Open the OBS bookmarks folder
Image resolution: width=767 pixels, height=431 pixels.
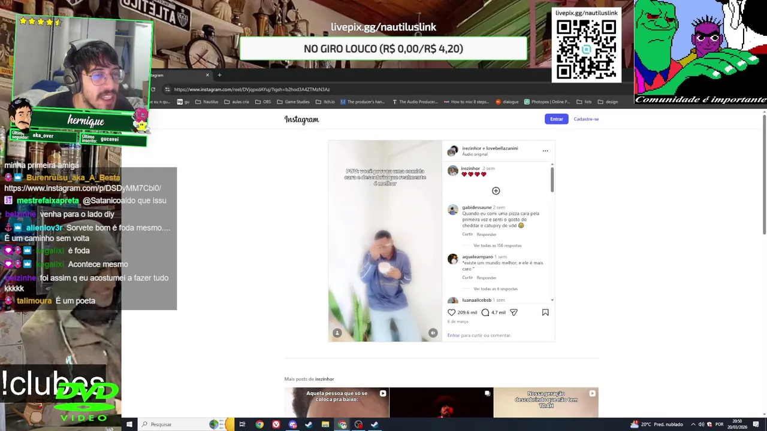(x=263, y=102)
